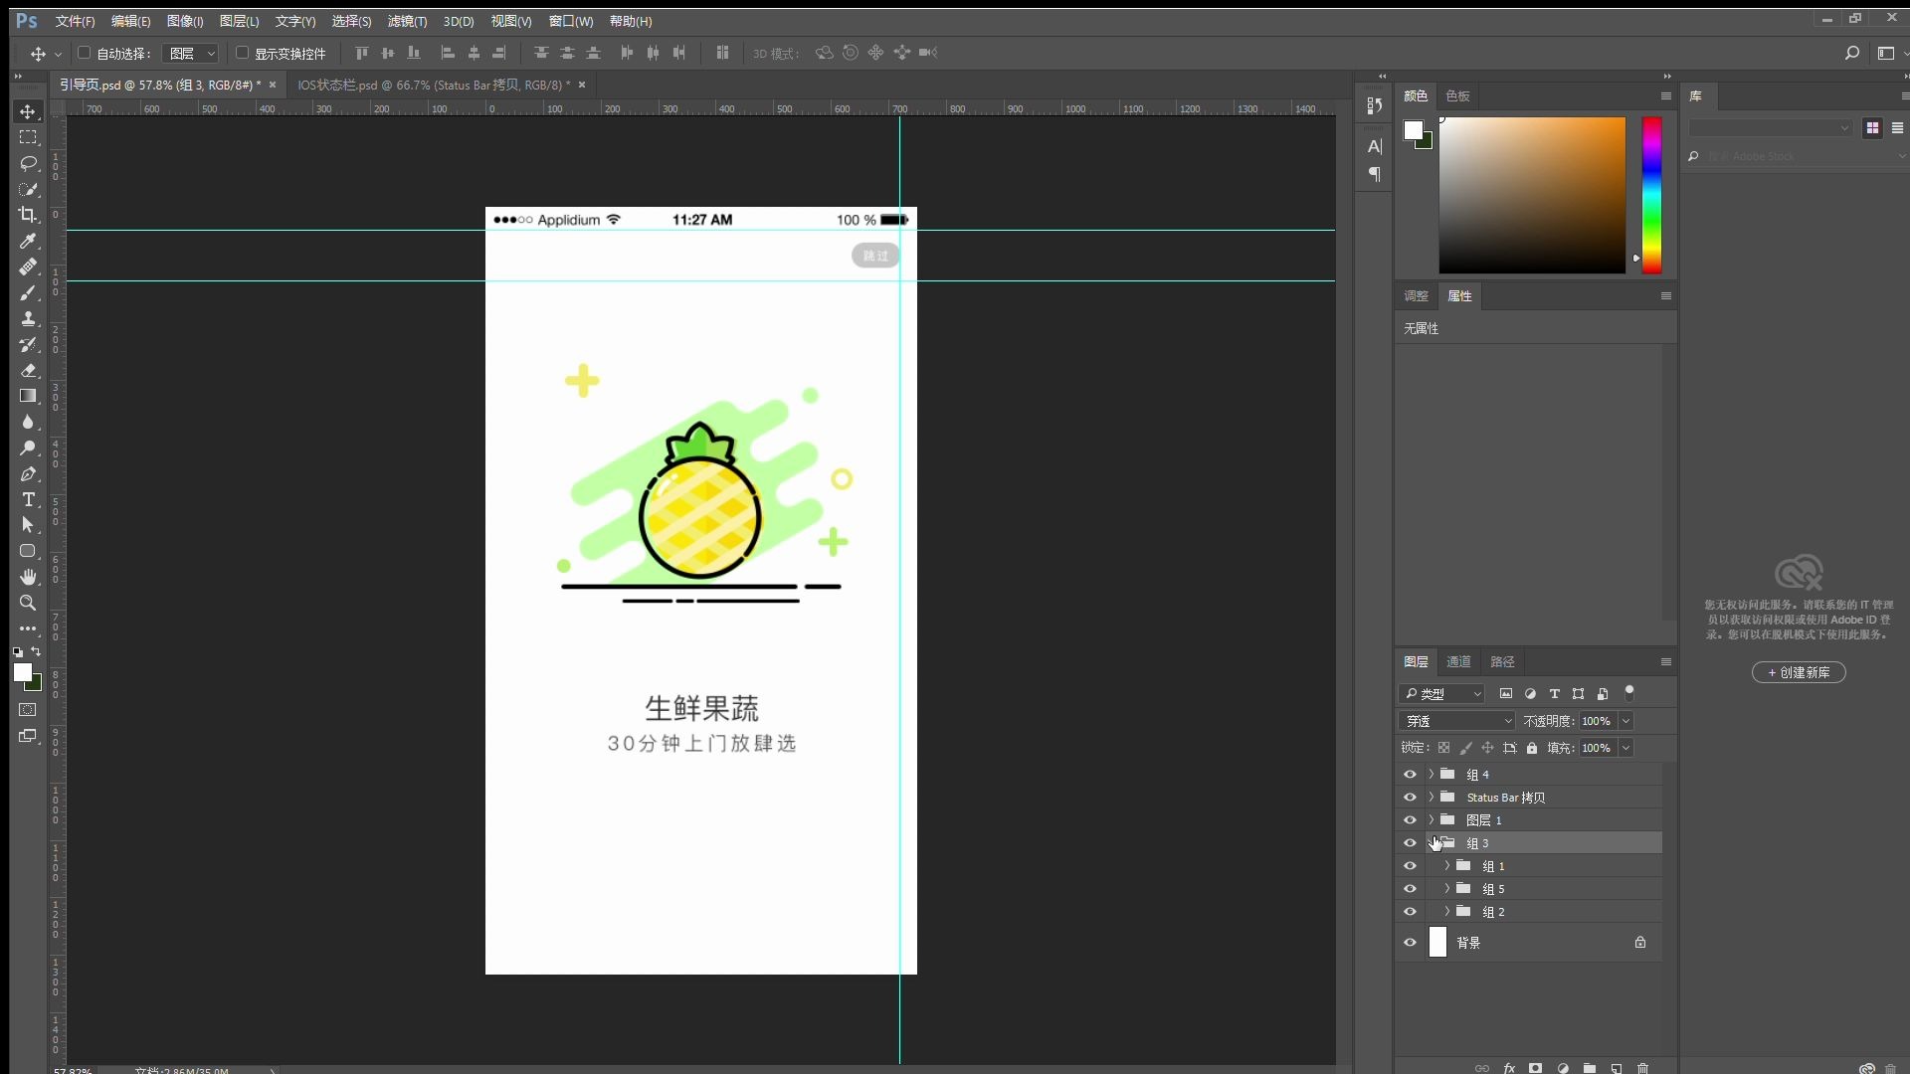Select the Pen tool

coord(28,473)
